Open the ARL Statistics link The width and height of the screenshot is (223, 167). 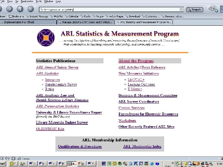(47, 74)
